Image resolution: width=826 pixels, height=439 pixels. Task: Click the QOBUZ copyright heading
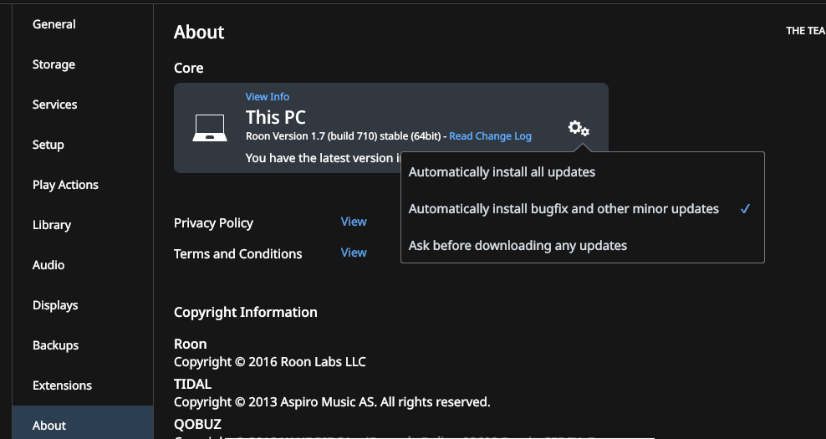click(x=197, y=424)
